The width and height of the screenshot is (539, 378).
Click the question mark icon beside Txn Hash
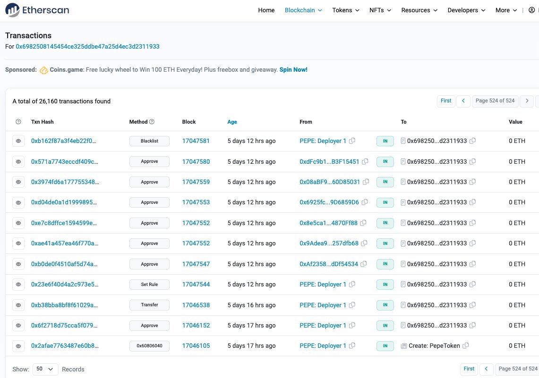point(18,122)
